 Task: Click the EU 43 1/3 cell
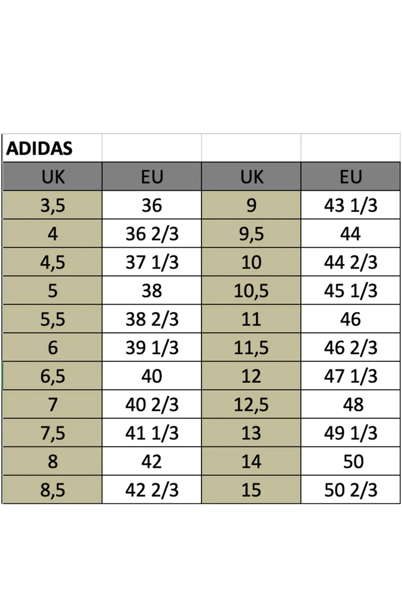pyautogui.click(x=351, y=205)
